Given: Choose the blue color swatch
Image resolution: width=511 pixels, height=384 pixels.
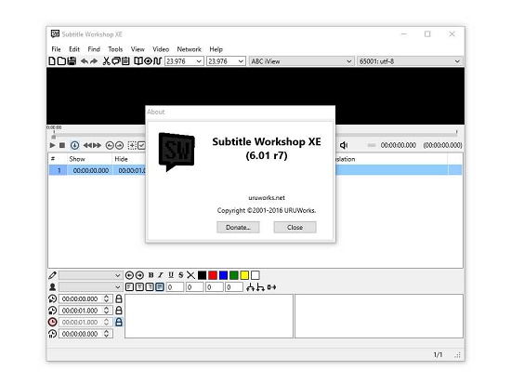Looking at the screenshot, I should (x=223, y=275).
